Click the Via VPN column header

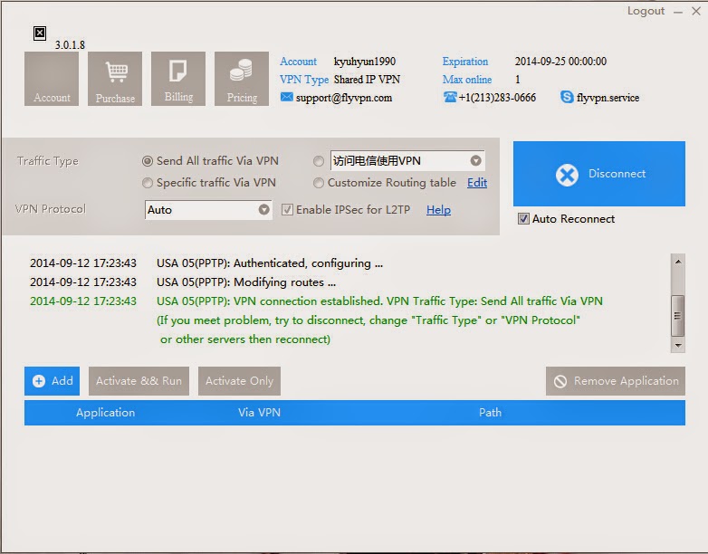click(259, 413)
